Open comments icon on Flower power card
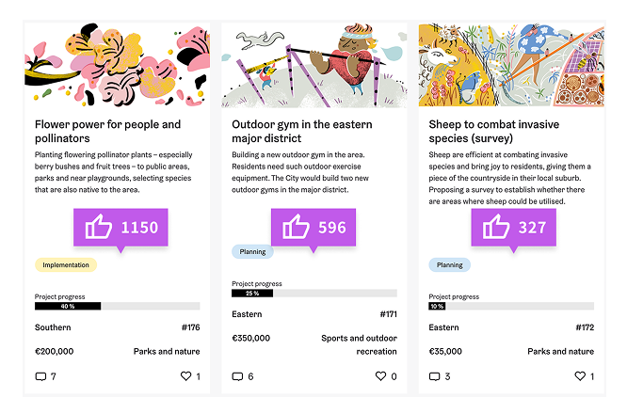This screenshot has height=414, width=627. coord(40,376)
